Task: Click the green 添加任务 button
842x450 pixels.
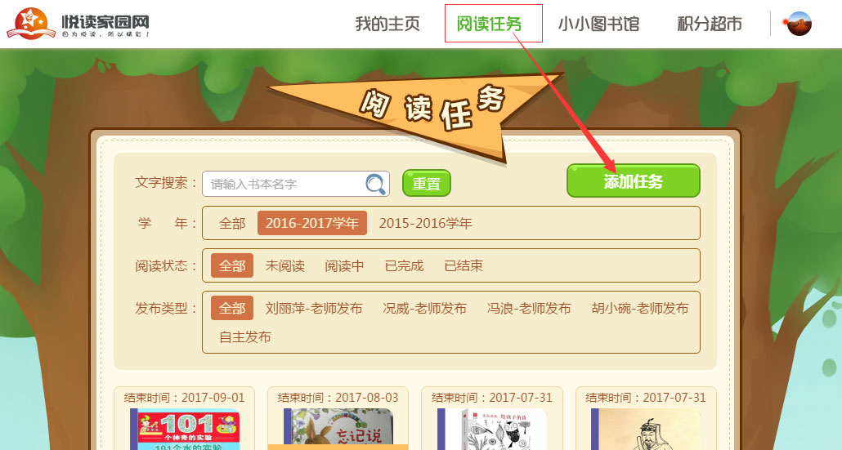Action: click(633, 180)
